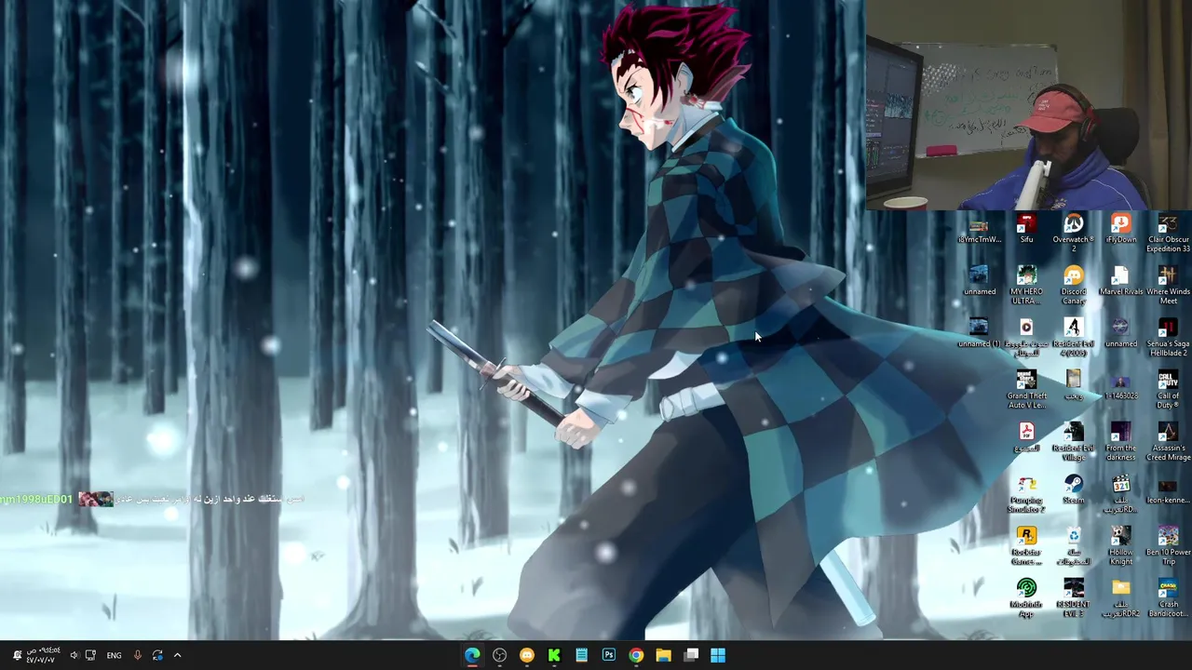Open the OBS Studio taskbar icon
This screenshot has width=1192, height=670.
499,655
